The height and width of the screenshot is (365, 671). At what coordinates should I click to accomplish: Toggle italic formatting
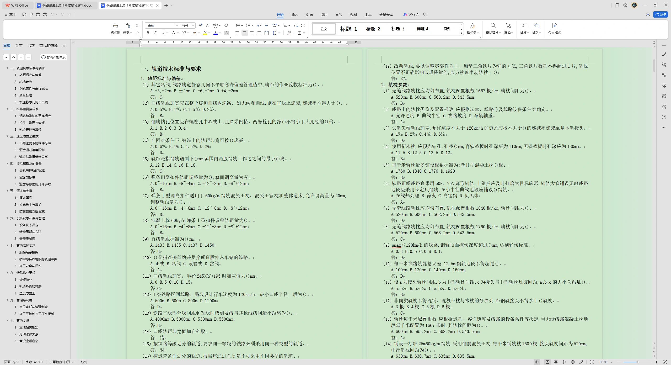[x=155, y=33]
